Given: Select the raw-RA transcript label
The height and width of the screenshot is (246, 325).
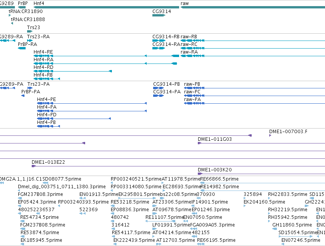Looking at the screenshot, I should (x=189, y=52).
